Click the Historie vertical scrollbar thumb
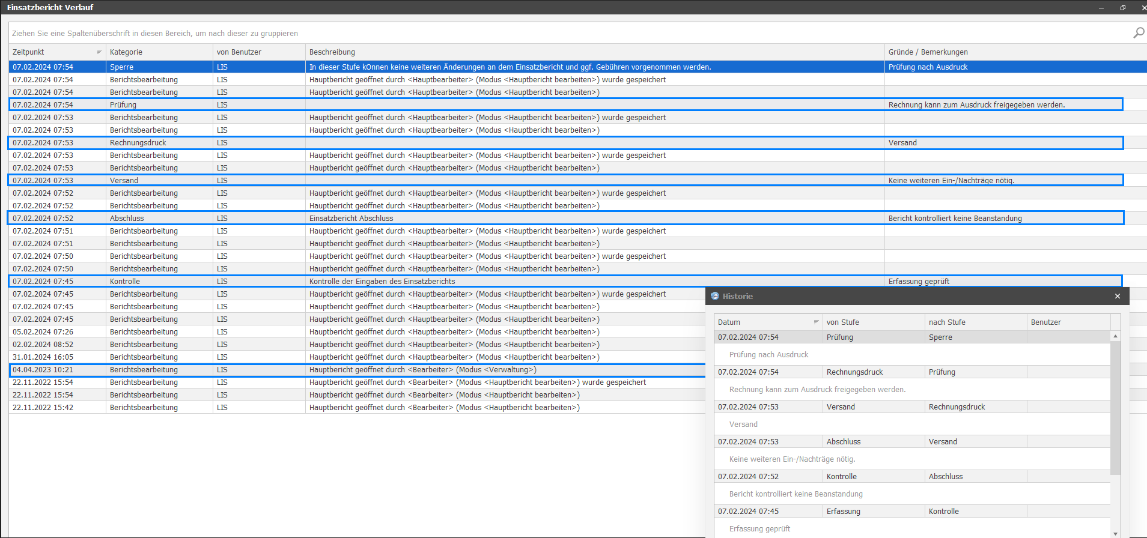The height and width of the screenshot is (538, 1147). [x=1115, y=408]
